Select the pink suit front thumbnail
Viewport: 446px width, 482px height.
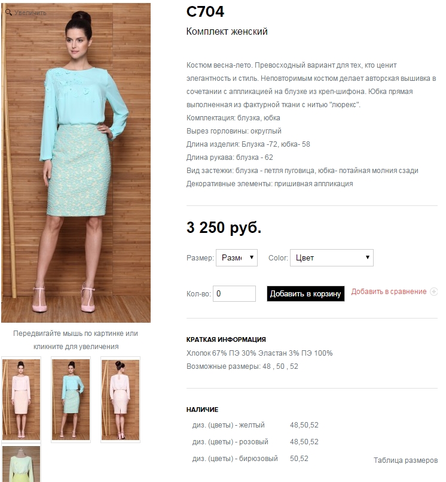click(x=21, y=399)
